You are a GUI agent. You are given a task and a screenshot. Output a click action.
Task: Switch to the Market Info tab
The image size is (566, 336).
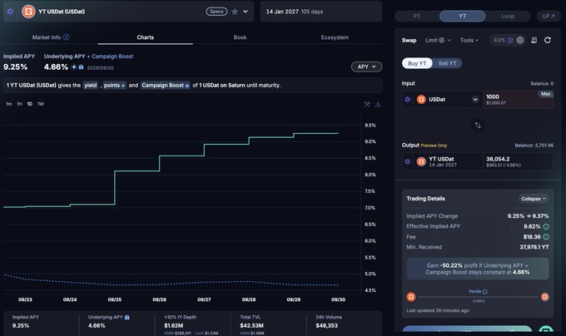point(47,37)
